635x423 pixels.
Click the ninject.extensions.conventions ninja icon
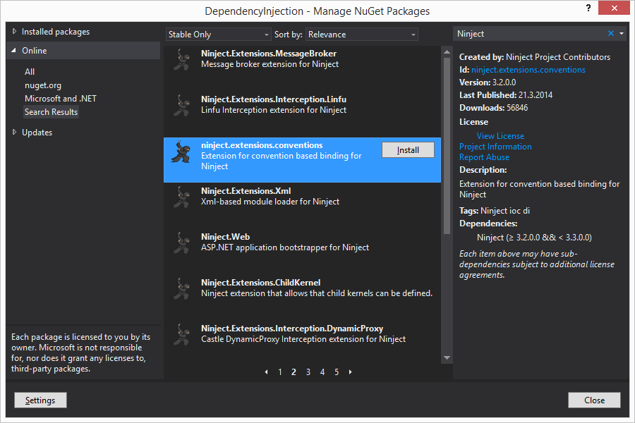[x=181, y=152]
